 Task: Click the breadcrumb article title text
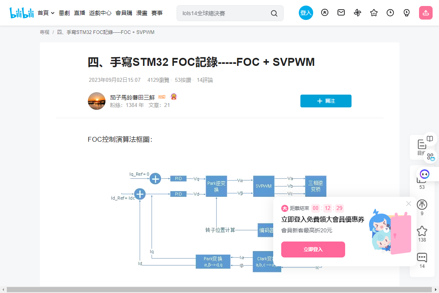pyautogui.click(x=106, y=32)
